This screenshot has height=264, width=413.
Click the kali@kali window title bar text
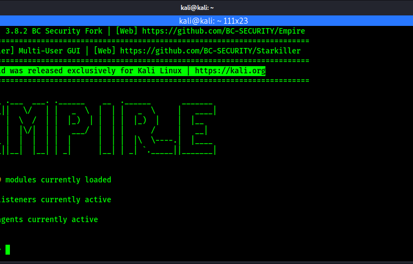coord(206,7)
